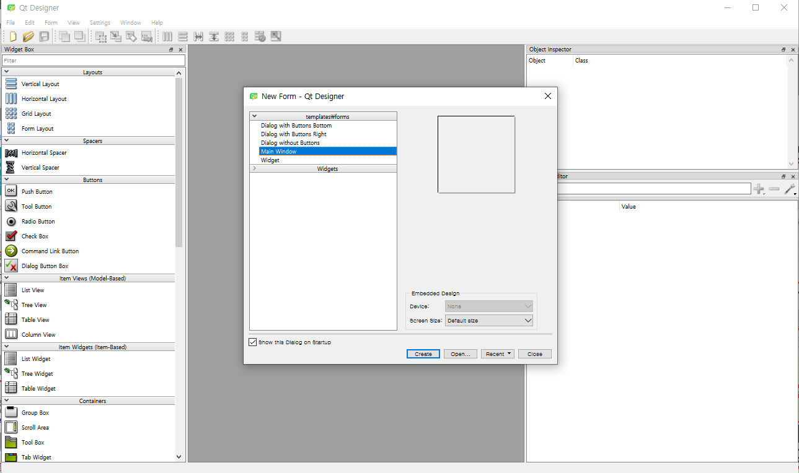Click the Lay Out in Grid toolbar icon

click(x=229, y=37)
